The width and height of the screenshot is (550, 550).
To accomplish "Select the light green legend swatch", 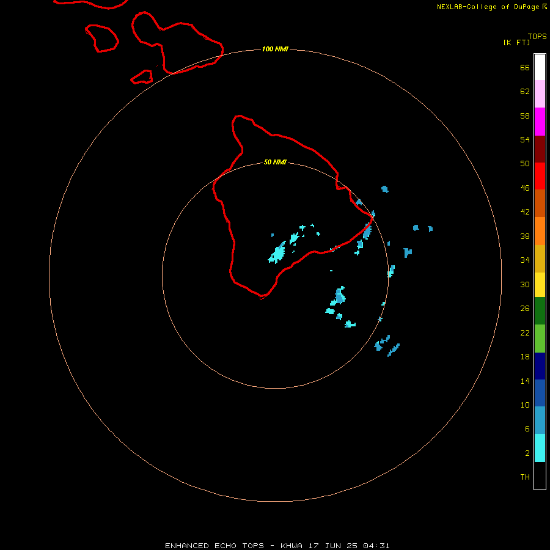I will pos(540,339).
